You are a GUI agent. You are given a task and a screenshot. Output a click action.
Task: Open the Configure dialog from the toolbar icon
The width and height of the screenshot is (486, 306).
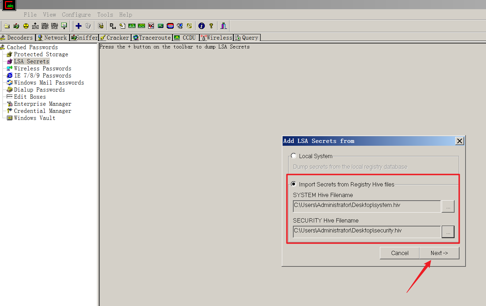101,26
